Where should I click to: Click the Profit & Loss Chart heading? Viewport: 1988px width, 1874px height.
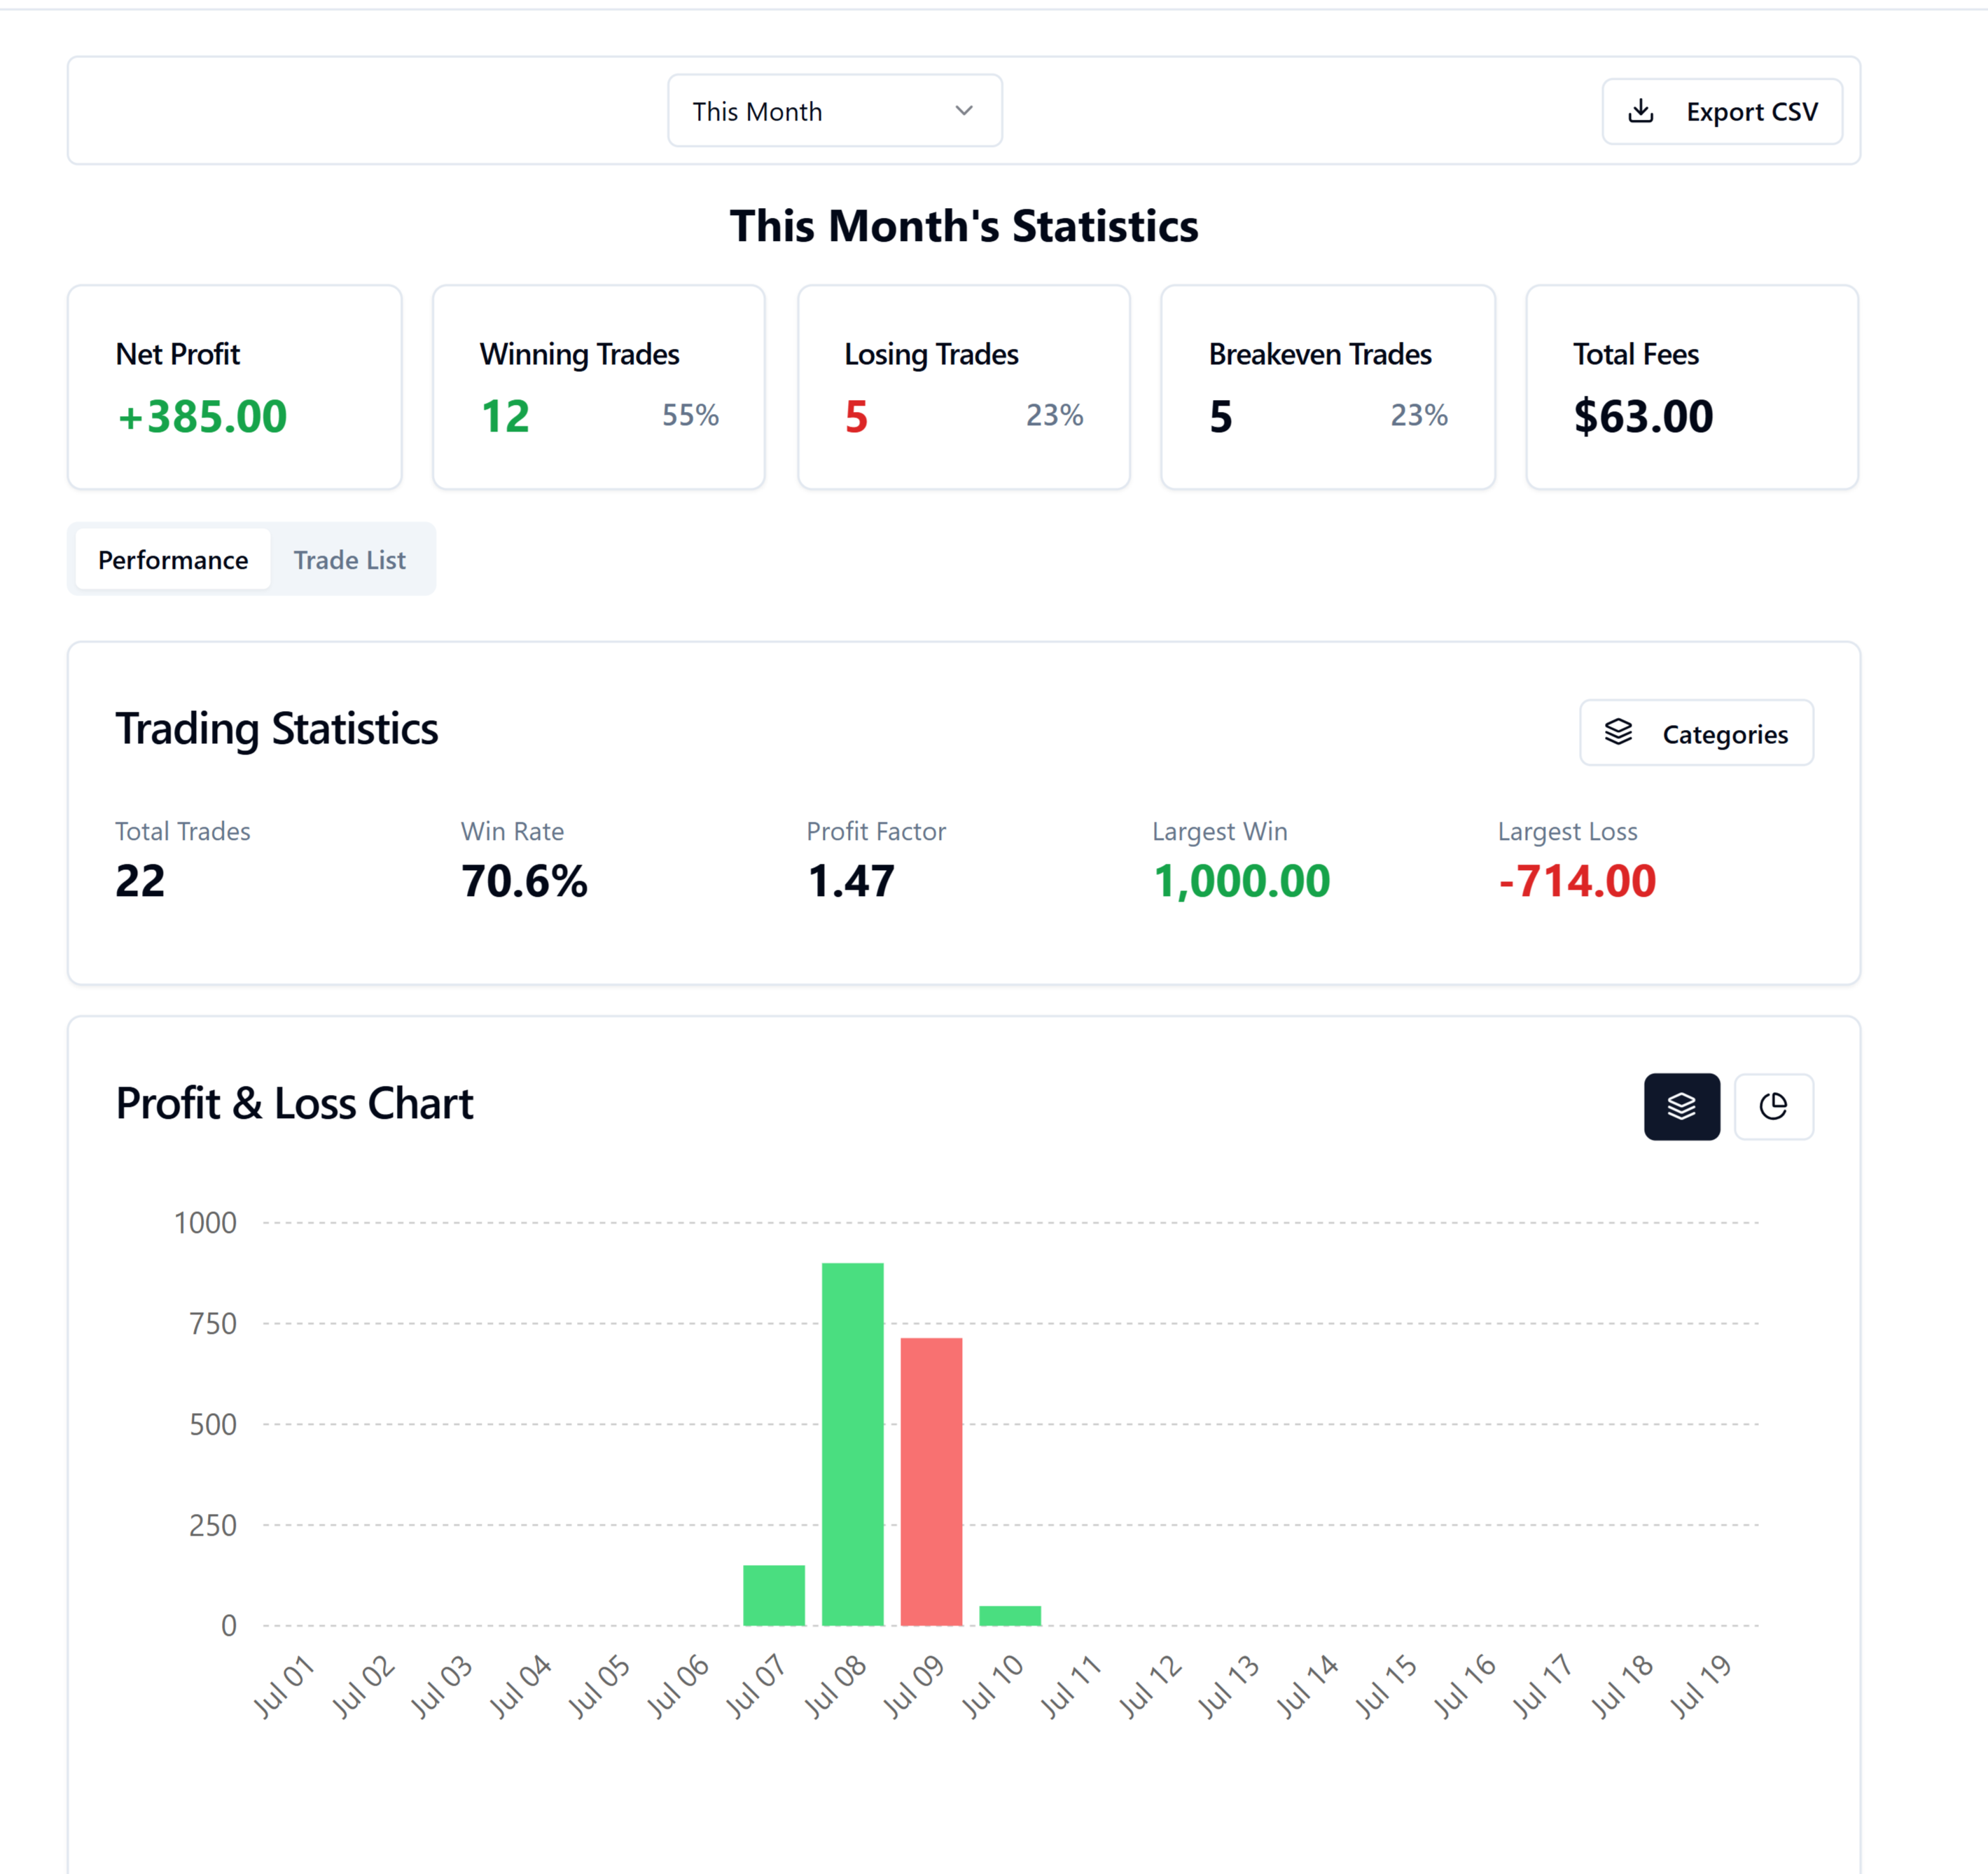294,1103
